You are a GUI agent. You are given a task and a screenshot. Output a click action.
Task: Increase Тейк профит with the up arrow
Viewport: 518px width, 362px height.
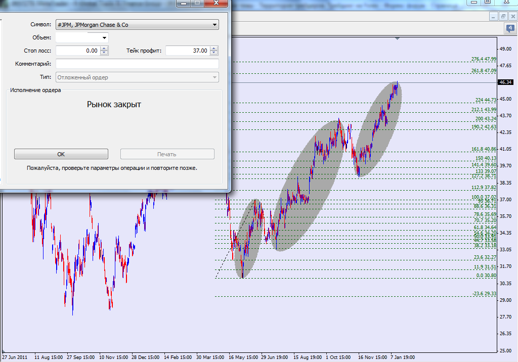tap(214, 49)
